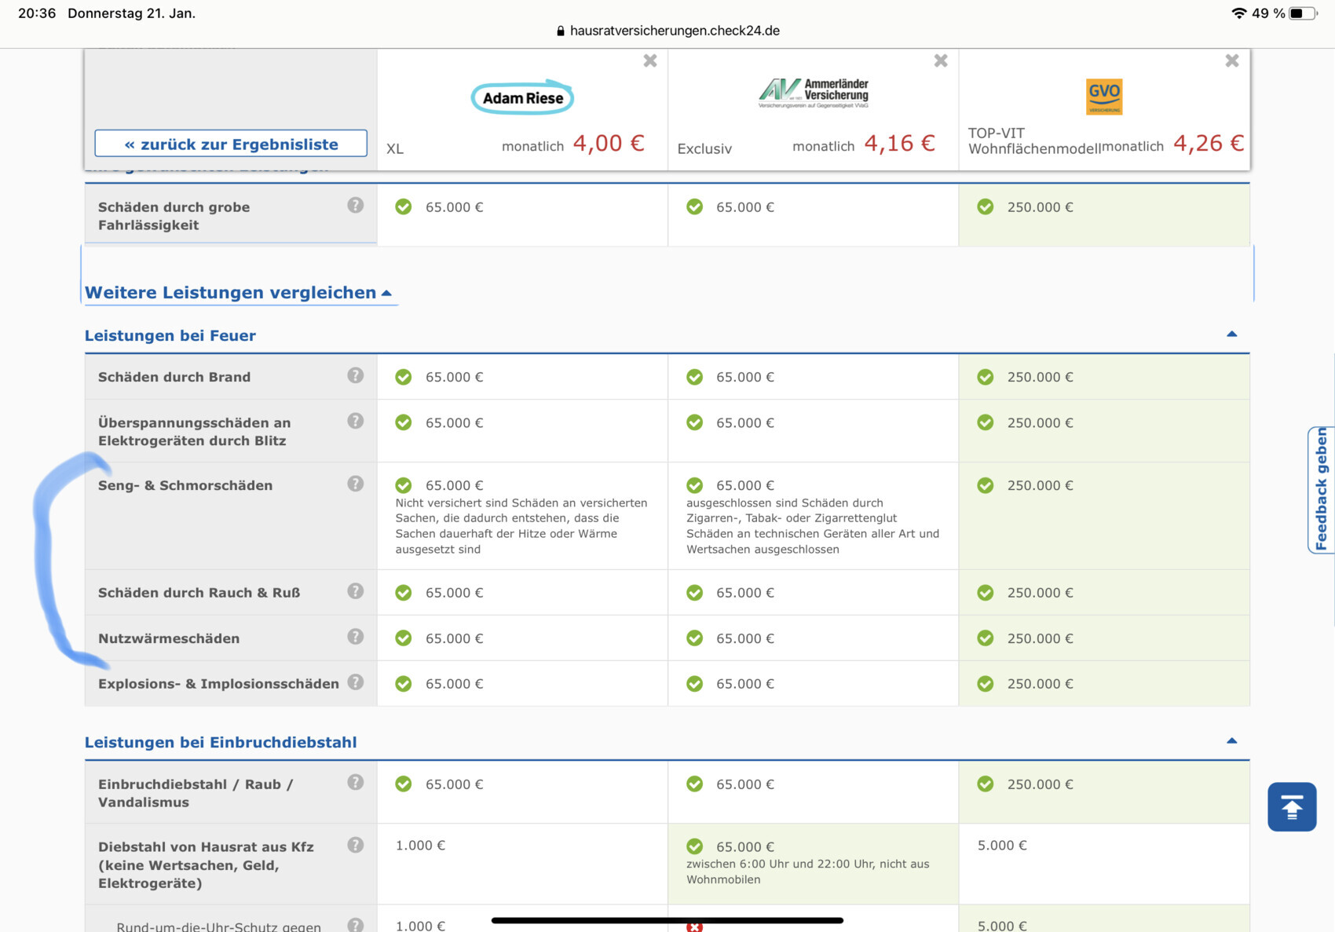The height and width of the screenshot is (932, 1335).
Task: Show info for Nutzwärmeschäden row
Action: point(356,637)
